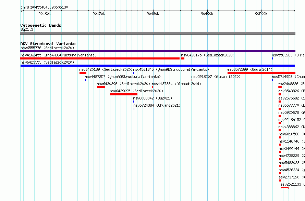Open variant nsv5482023 label
This screenshot has height=201, width=305.
coord(292,163)
